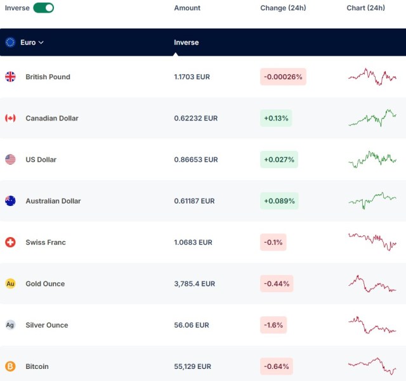Image resolution: width=406 pixels, height=381 pixels.
Task: Click the British Pound flag icon
Action: pos(10,77)
